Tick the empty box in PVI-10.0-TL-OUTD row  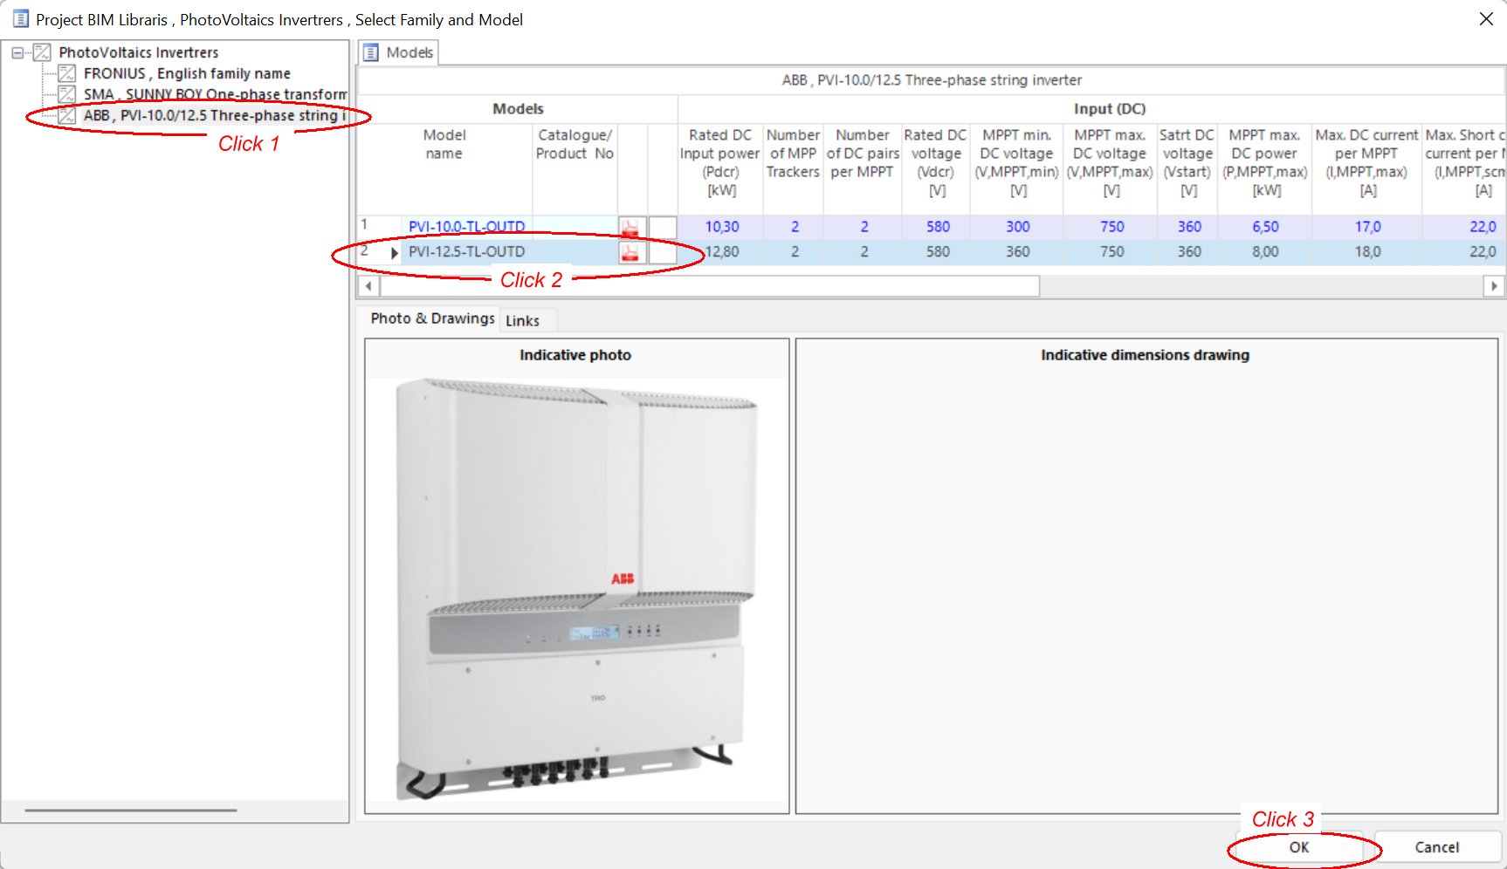pos(663,228)
